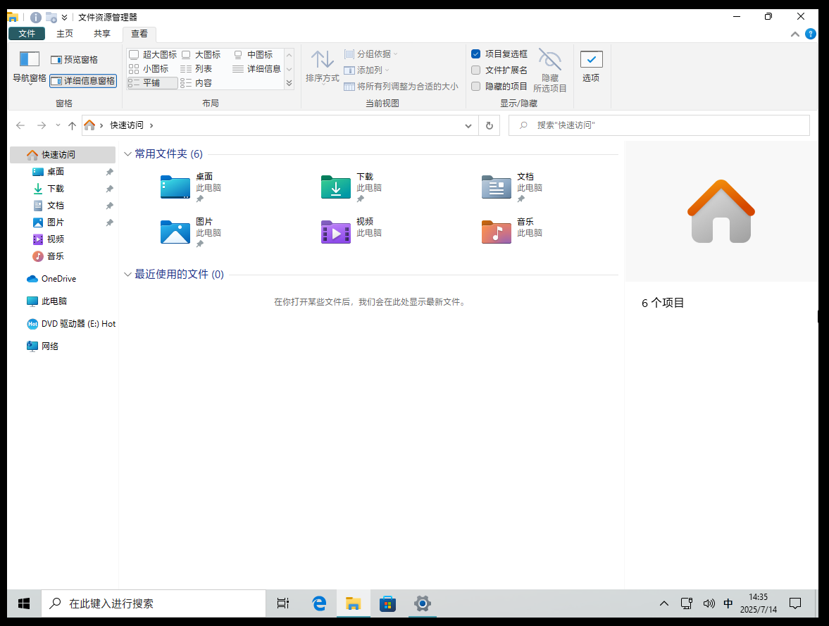Viewport: 829px width, 626px height.
Task: Collapse the 常用文件夹 section
Action: pos(127,154)
